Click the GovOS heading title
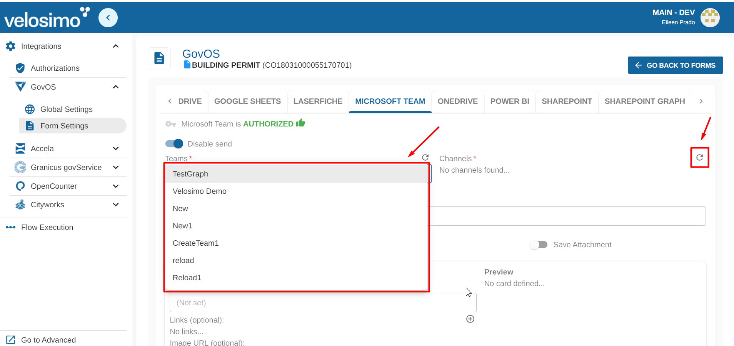734x346 pixels. point(201,53)
